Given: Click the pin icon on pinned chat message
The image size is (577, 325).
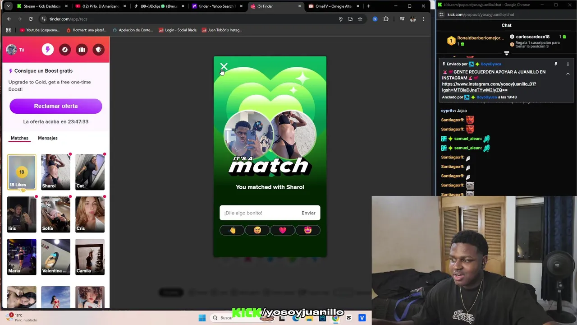Looking at the screenshot, I should click(556, 64).
